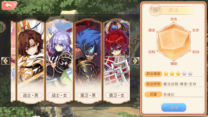Select the 战士·女 character card
The image size is (208, 117).
pos(59,61)
